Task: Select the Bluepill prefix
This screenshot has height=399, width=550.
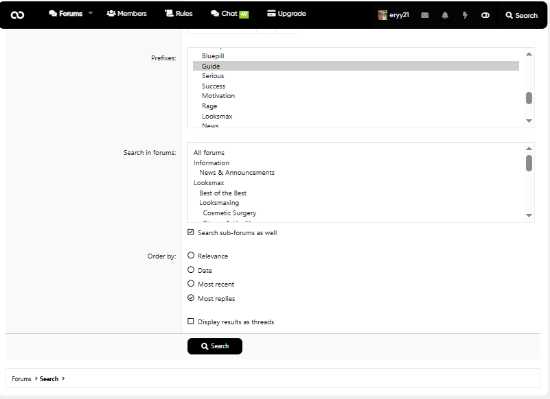Action: 356,56
